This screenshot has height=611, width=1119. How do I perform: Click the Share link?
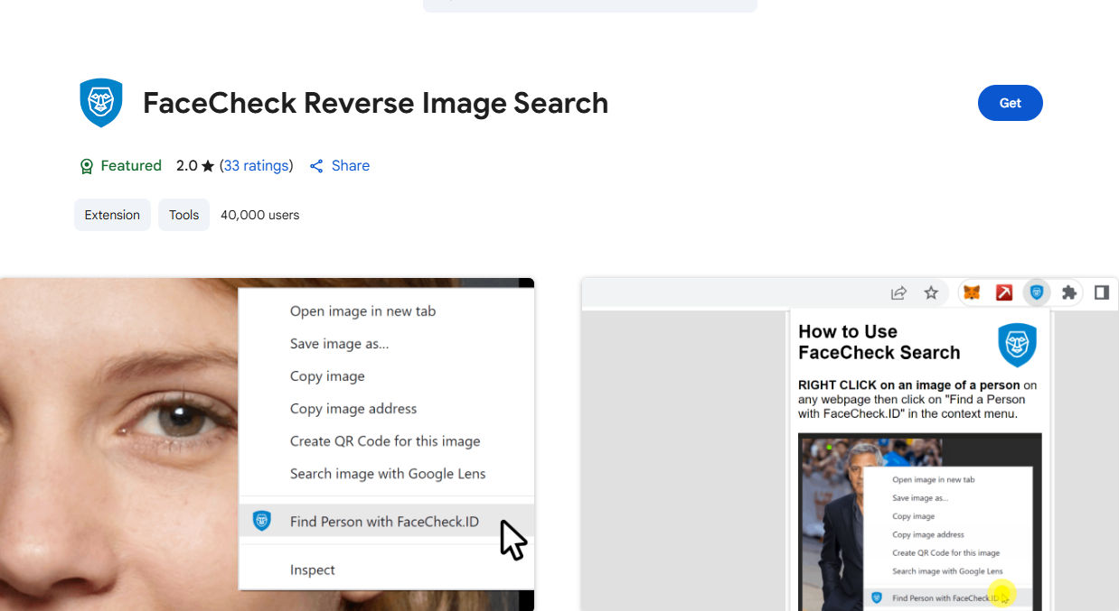[351, 166]
